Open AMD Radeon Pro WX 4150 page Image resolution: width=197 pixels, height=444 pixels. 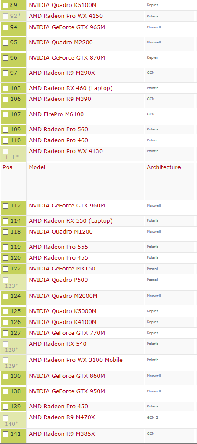tap(66, 16)
